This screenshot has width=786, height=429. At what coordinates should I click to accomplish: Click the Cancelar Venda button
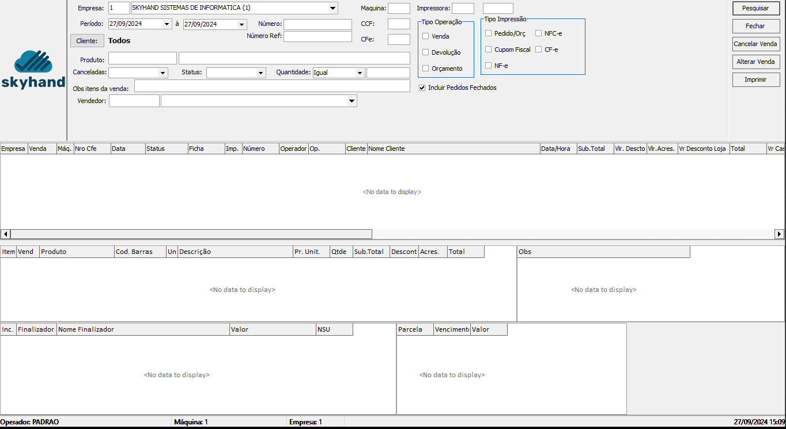click(755, 44)
